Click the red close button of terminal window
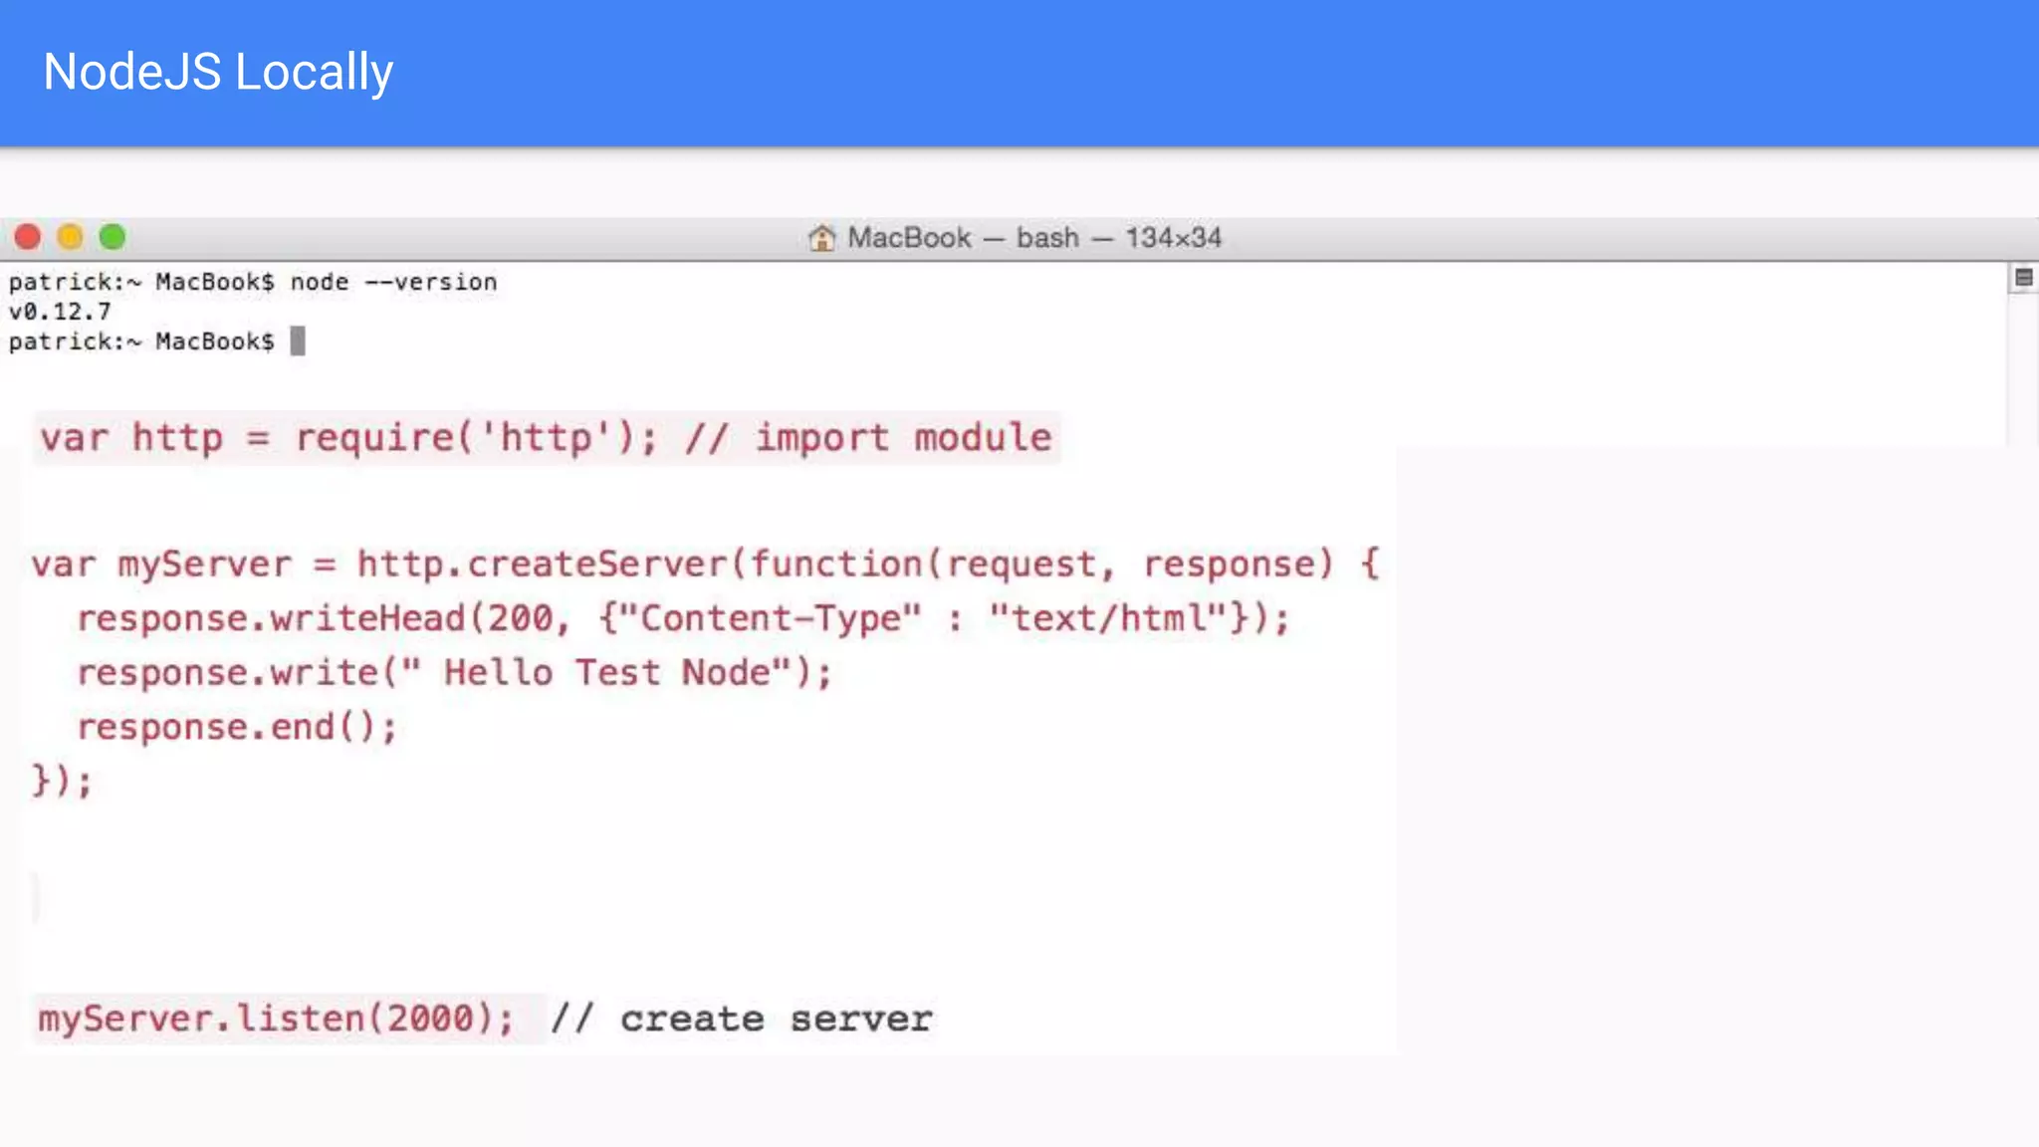The width and height of the screenshot is (2039, 1147). point(28,237)
